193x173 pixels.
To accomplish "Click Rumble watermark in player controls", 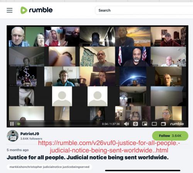I will 177,124.
